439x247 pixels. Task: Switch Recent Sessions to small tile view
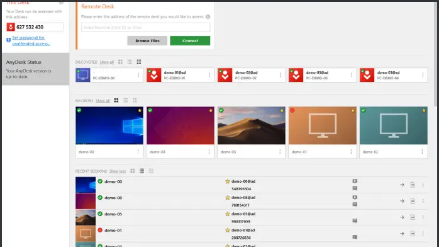(x=151, y=171)
